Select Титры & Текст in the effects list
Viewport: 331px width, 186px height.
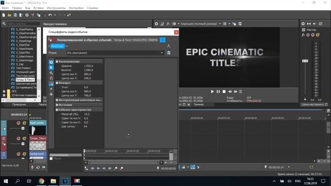pyautogui.click(x=25, y=80)
